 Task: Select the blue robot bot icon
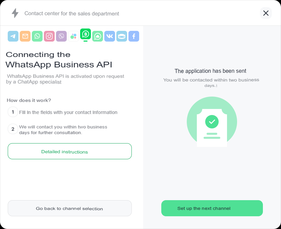(x=122, y=36)
